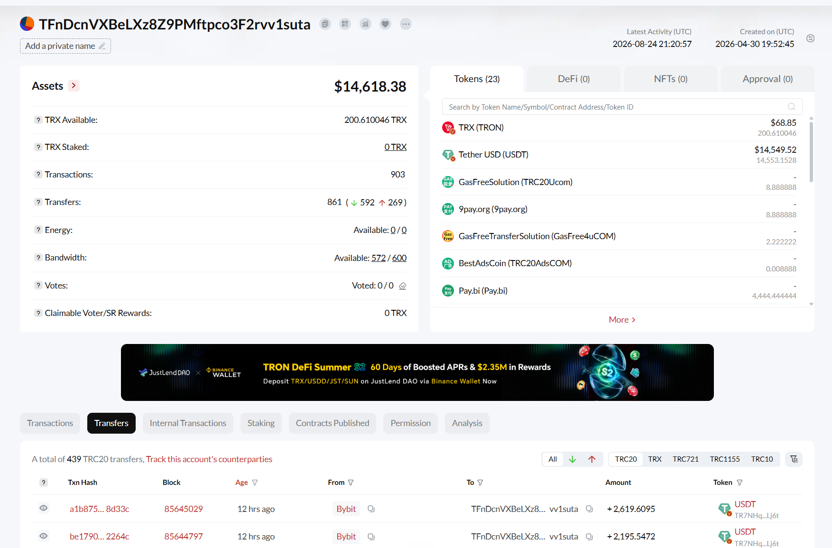Click the token search input field

tap(622, 107)
